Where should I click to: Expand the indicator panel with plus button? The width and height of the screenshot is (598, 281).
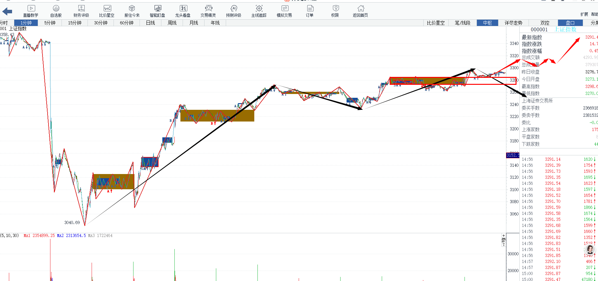click(504, 236)
